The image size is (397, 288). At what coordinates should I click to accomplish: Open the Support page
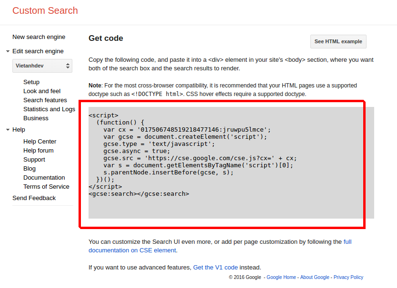point(34,160)
